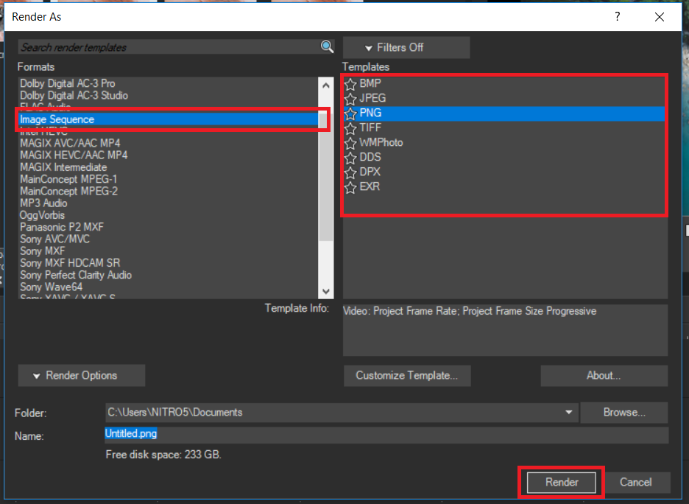Select Sony Perfect Clarity Audio format
The width and height of the screenshot is (689, 504).
point(169,276)
